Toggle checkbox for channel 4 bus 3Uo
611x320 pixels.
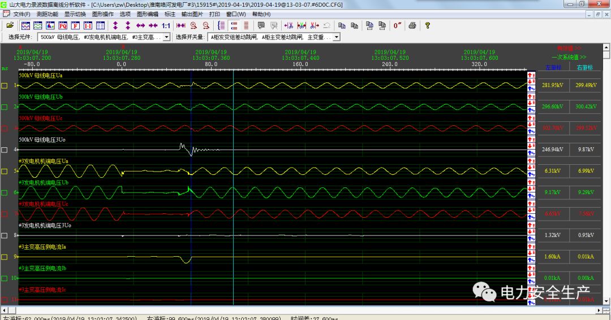click(5, 150)
